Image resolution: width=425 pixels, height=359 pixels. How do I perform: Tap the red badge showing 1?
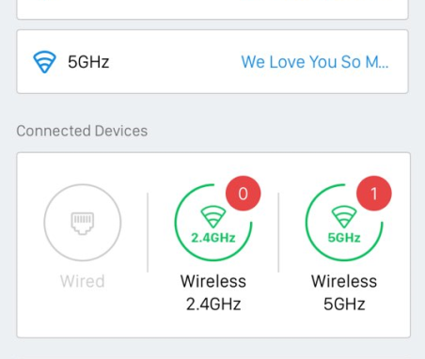374,194
